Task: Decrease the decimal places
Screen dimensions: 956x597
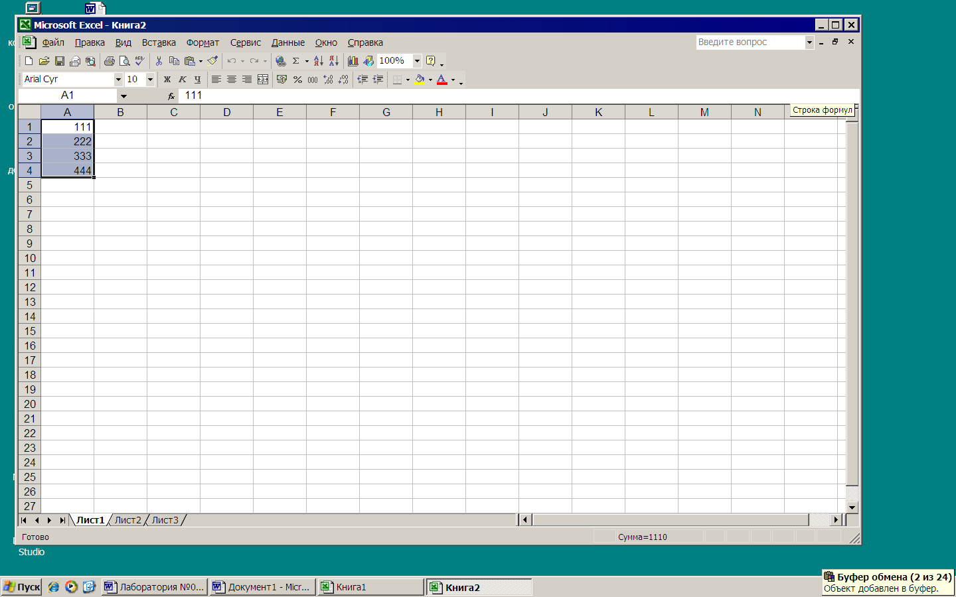Action: click(343, 80)
